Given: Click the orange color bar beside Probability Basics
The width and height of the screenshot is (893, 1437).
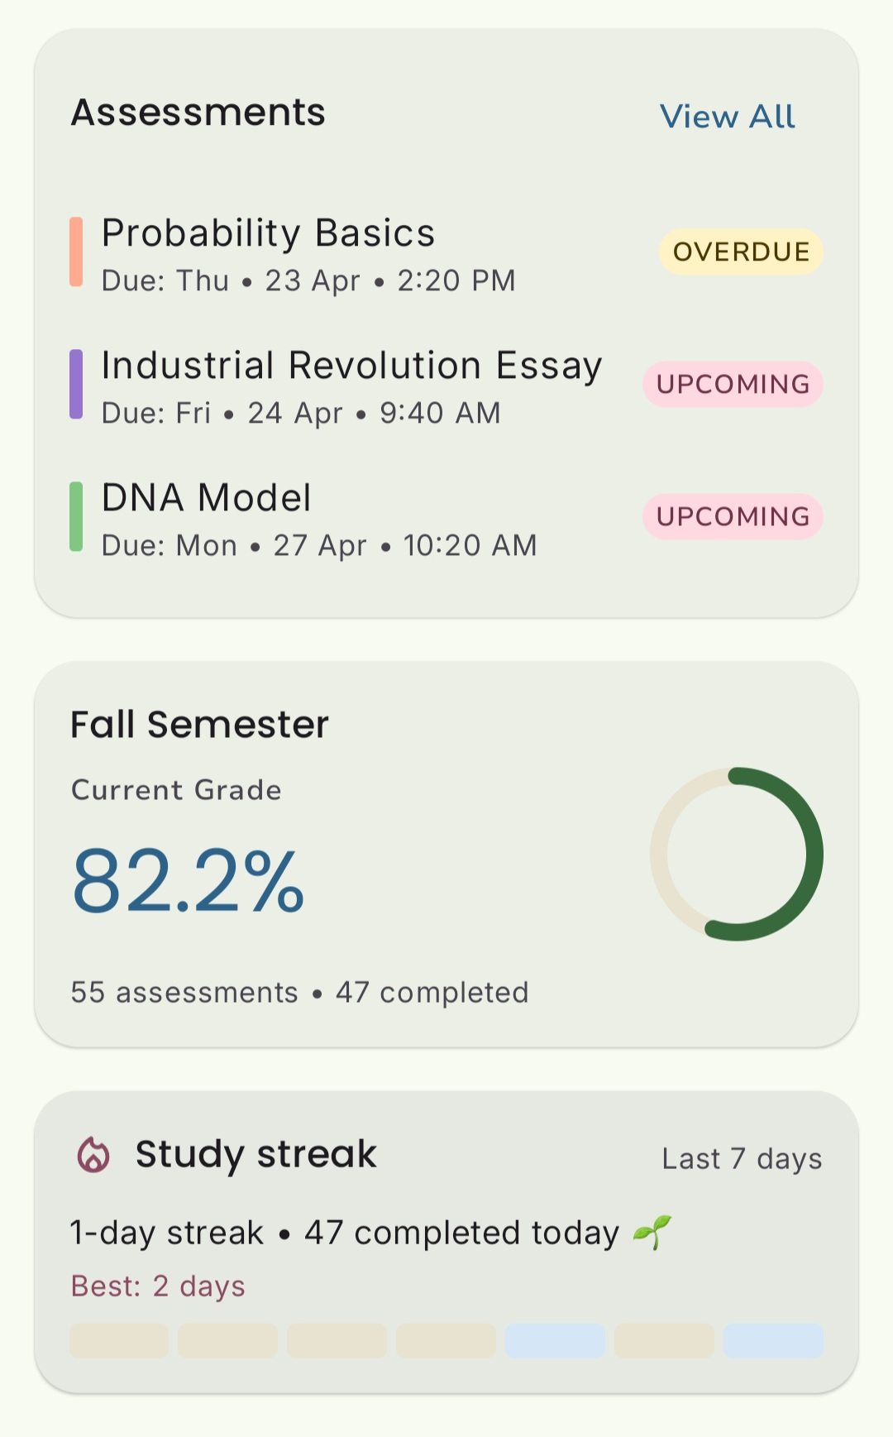Looking at the screenshot, I should pos(76,252).
